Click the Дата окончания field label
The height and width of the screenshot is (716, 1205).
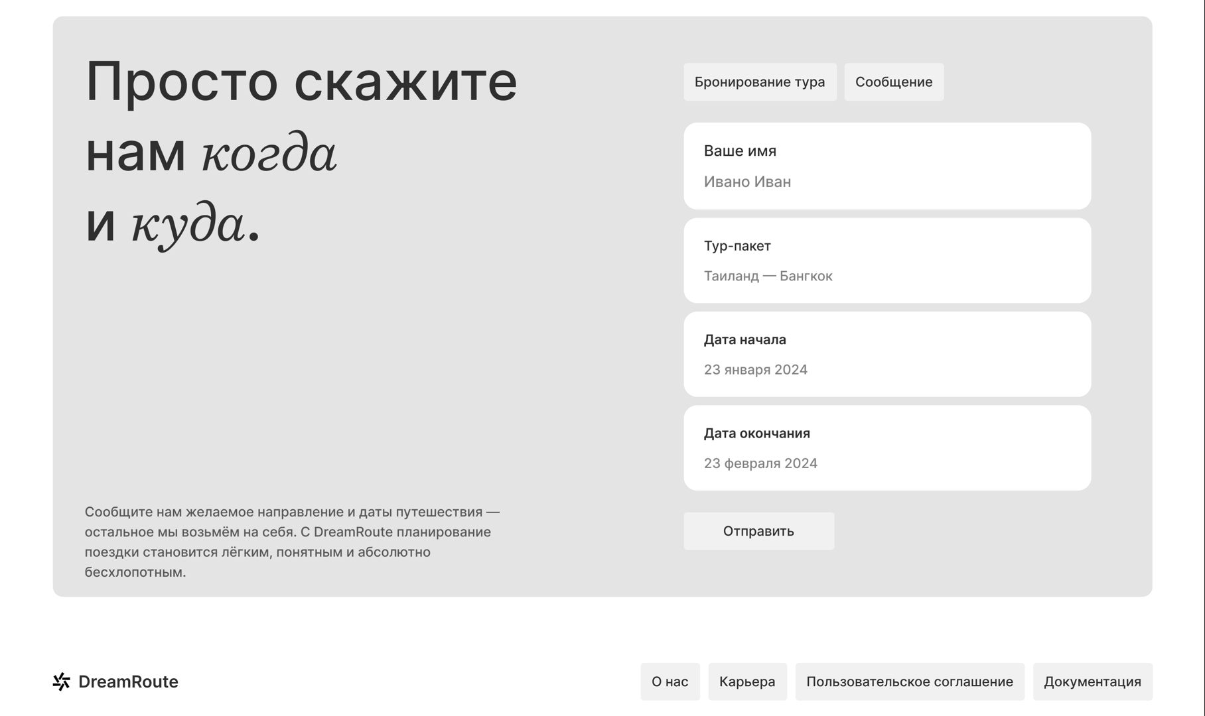(x=756, y=434)
